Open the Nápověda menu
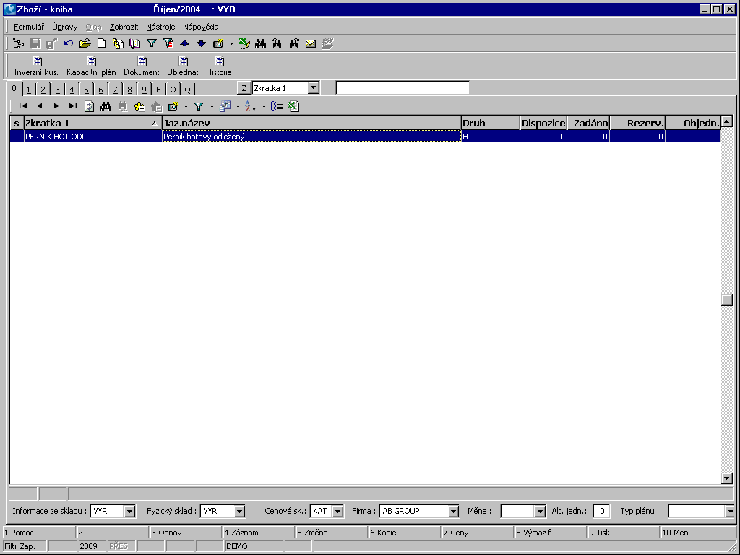 click(x=201, y=27)
